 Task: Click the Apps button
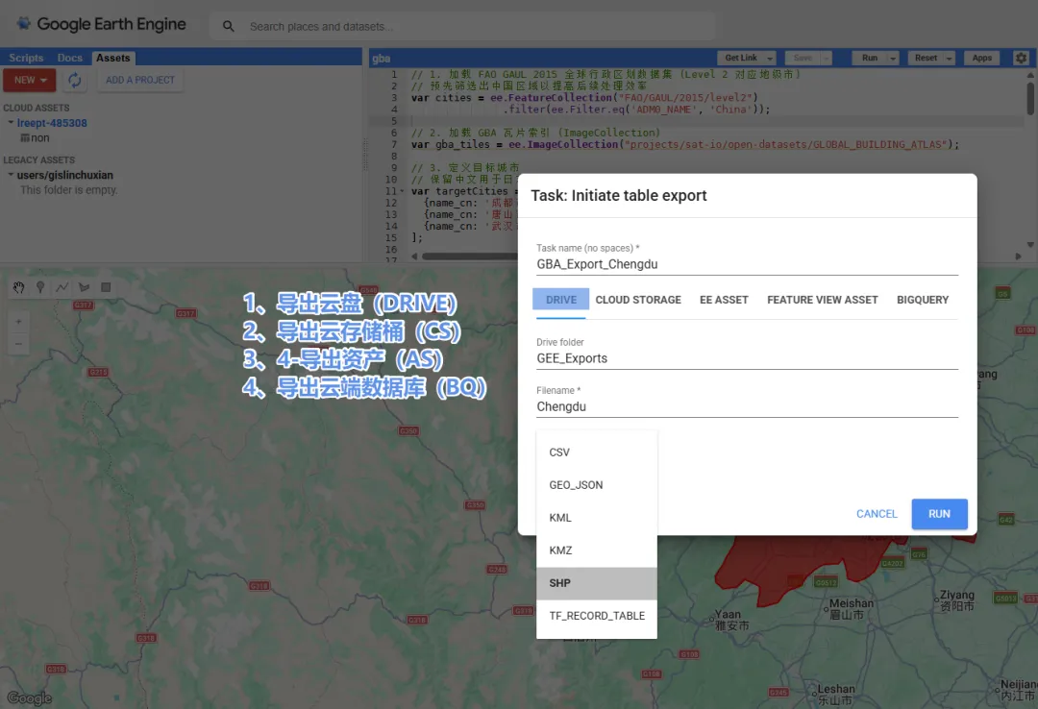coord(981,58)
